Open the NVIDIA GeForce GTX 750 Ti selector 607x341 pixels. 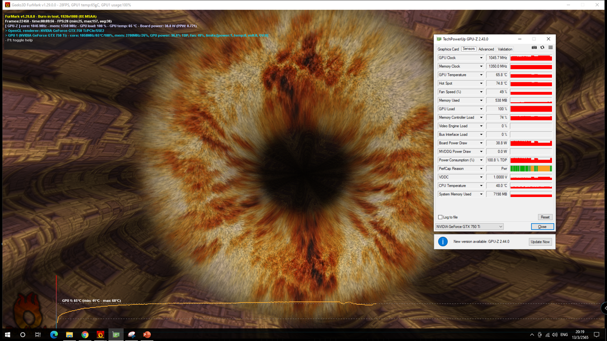click(469, 227)
